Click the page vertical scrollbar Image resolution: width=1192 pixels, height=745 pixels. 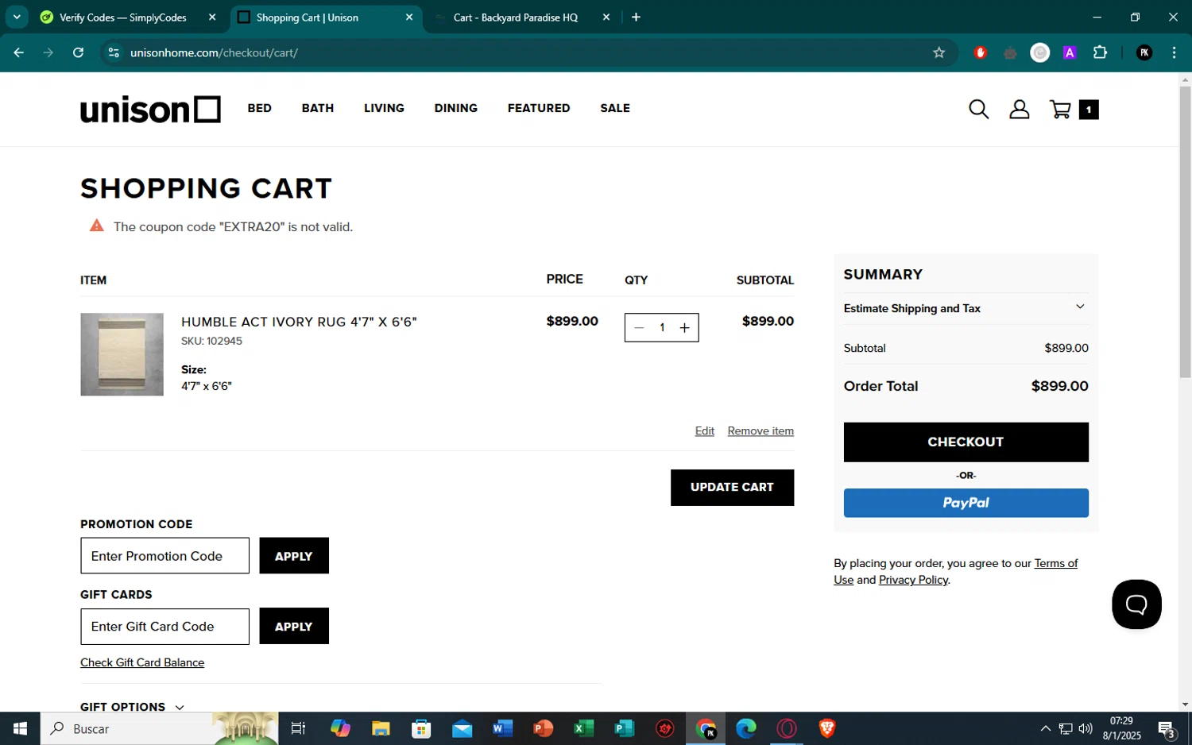pyautogui.click(x=1185, y=230)
